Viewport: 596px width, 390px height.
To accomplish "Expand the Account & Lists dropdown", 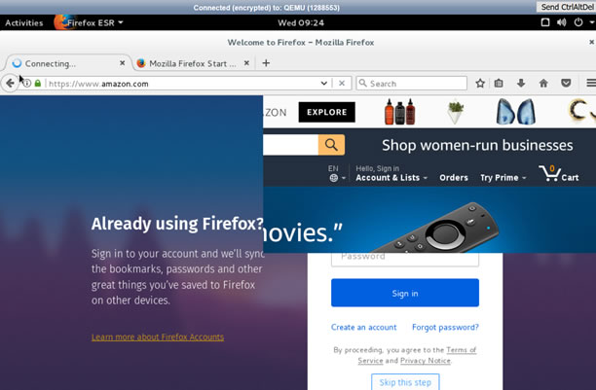I will pos(391,178).
